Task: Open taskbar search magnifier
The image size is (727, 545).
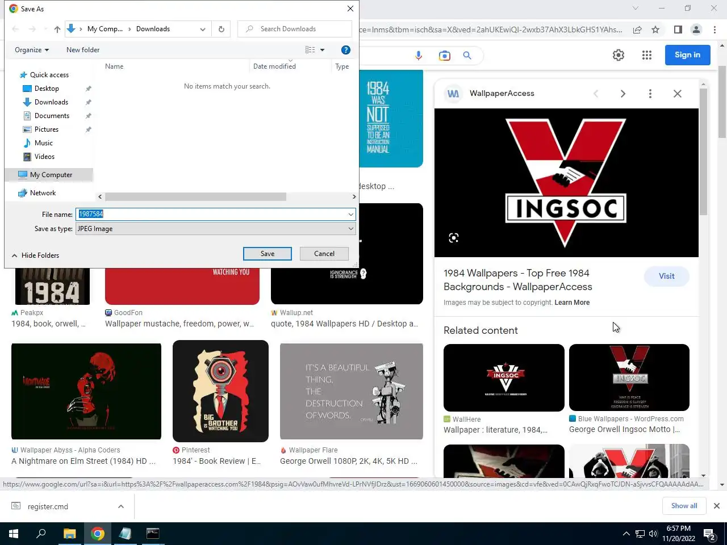Action: pyautogui.click(x=41, y=534)
